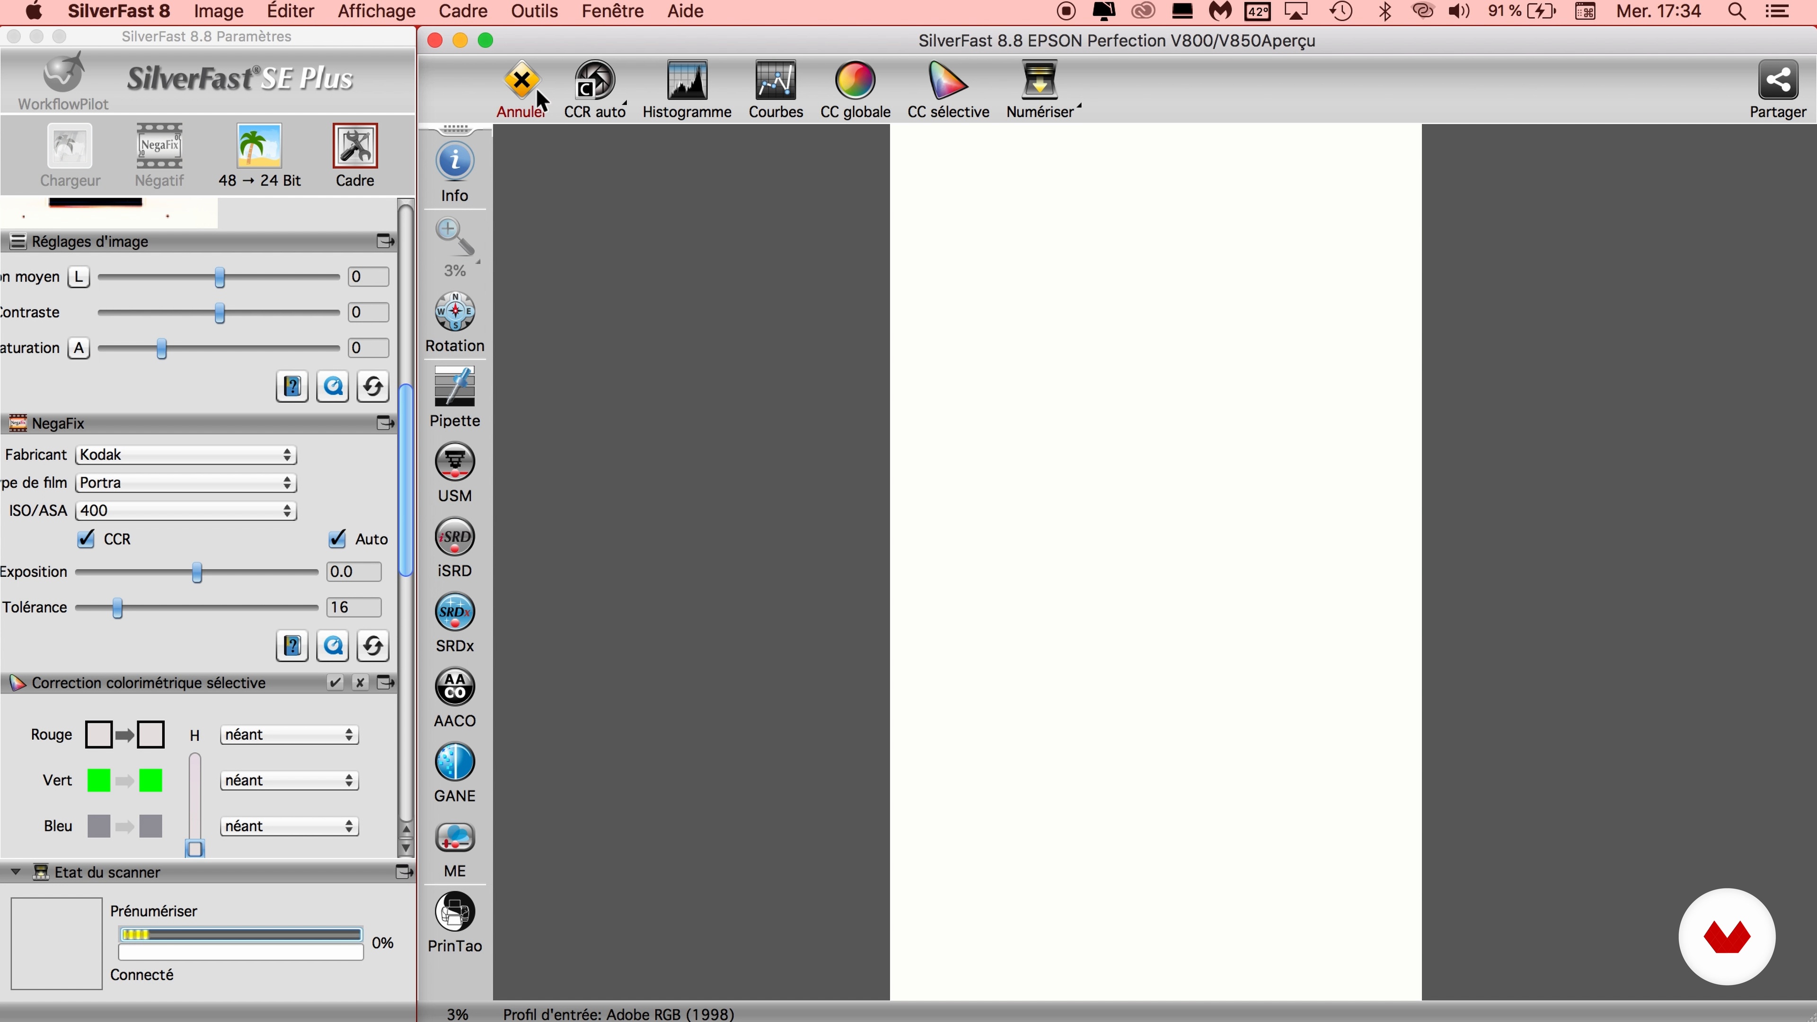Open help for Réglages d'image
This screenshot has width=1817, height=1022.
coord(292,387)
